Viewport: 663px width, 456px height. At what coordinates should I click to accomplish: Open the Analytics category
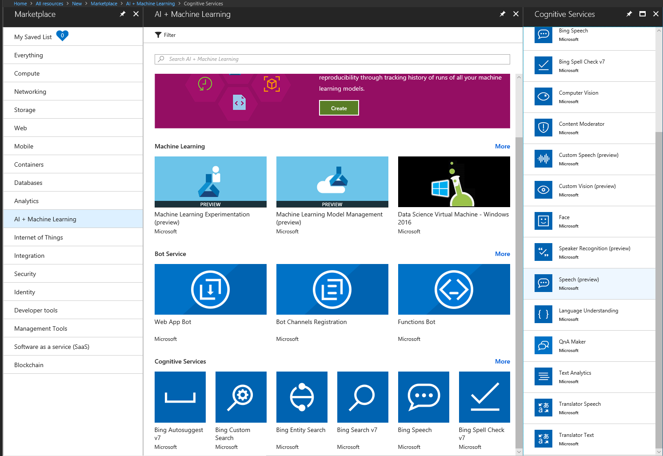coord(73,201)
